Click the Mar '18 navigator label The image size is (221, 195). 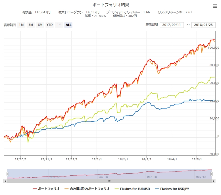click(x=152, y=177)
